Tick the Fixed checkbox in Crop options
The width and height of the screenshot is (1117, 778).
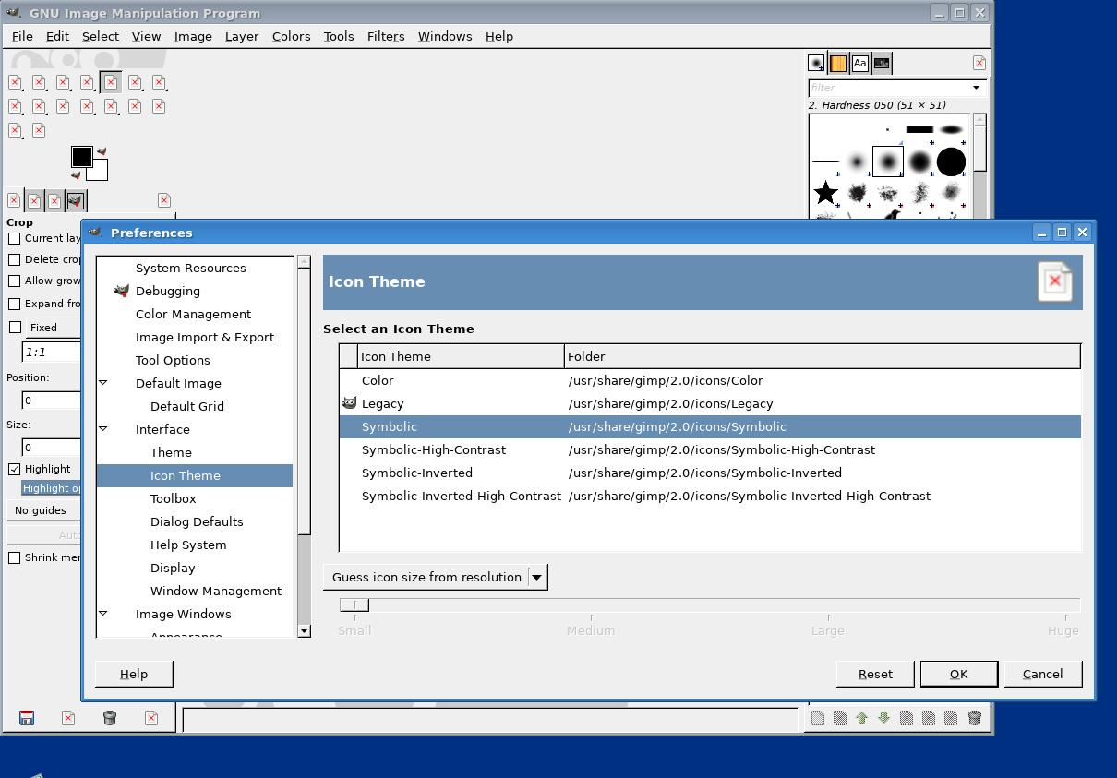[15, 327]
